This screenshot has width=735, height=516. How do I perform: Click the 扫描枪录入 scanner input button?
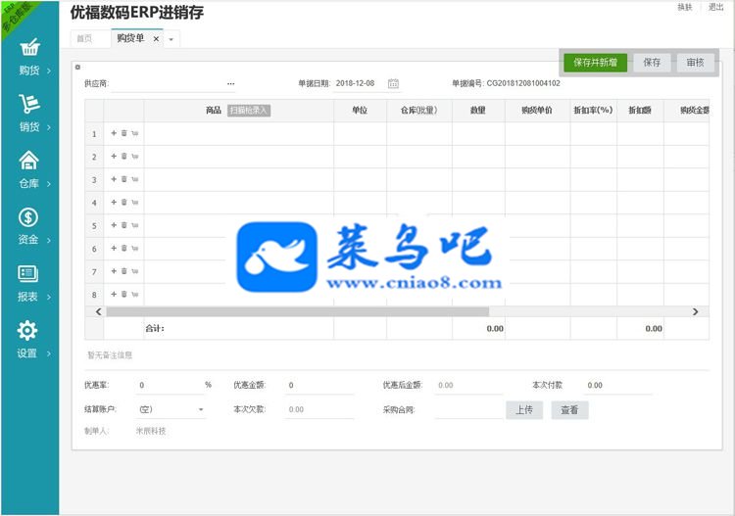coord(249,110)
